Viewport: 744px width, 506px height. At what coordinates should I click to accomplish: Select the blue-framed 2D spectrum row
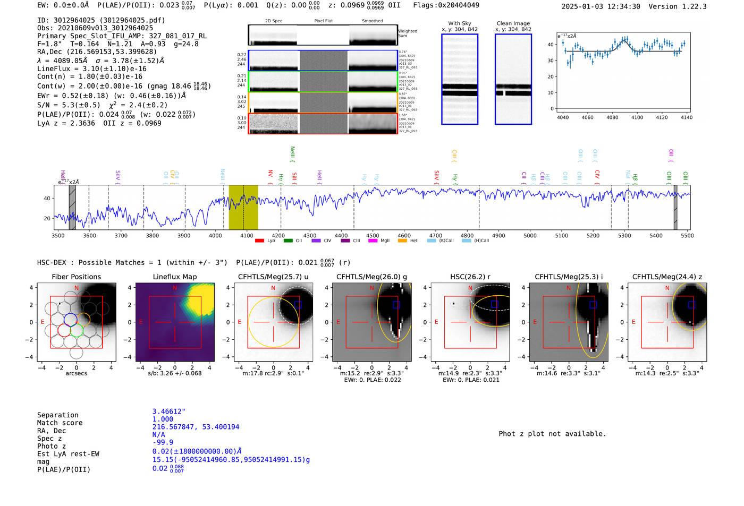point(323,61)
